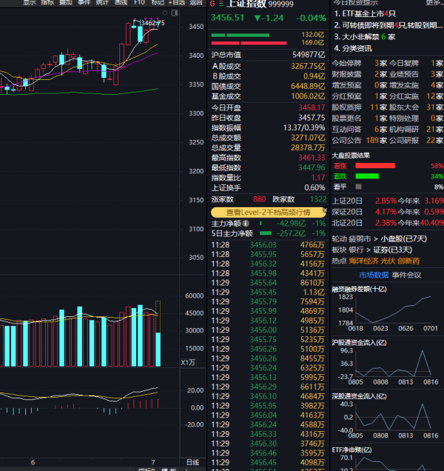This screenshot has width=444, height=471.
Task: Click the red 看涨 vote bar
Action: [375, 166]
